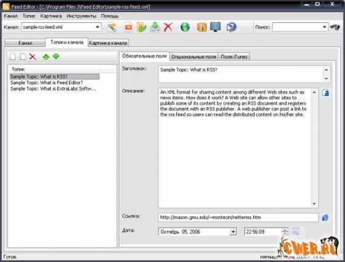
Task: Open the Канал menu
Action: [x=10, y=16]
